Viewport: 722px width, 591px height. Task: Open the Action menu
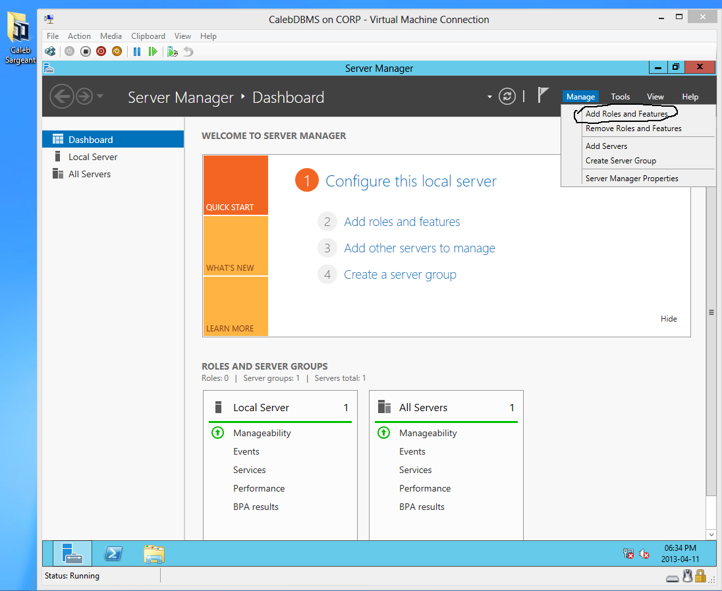coord(79,36)
